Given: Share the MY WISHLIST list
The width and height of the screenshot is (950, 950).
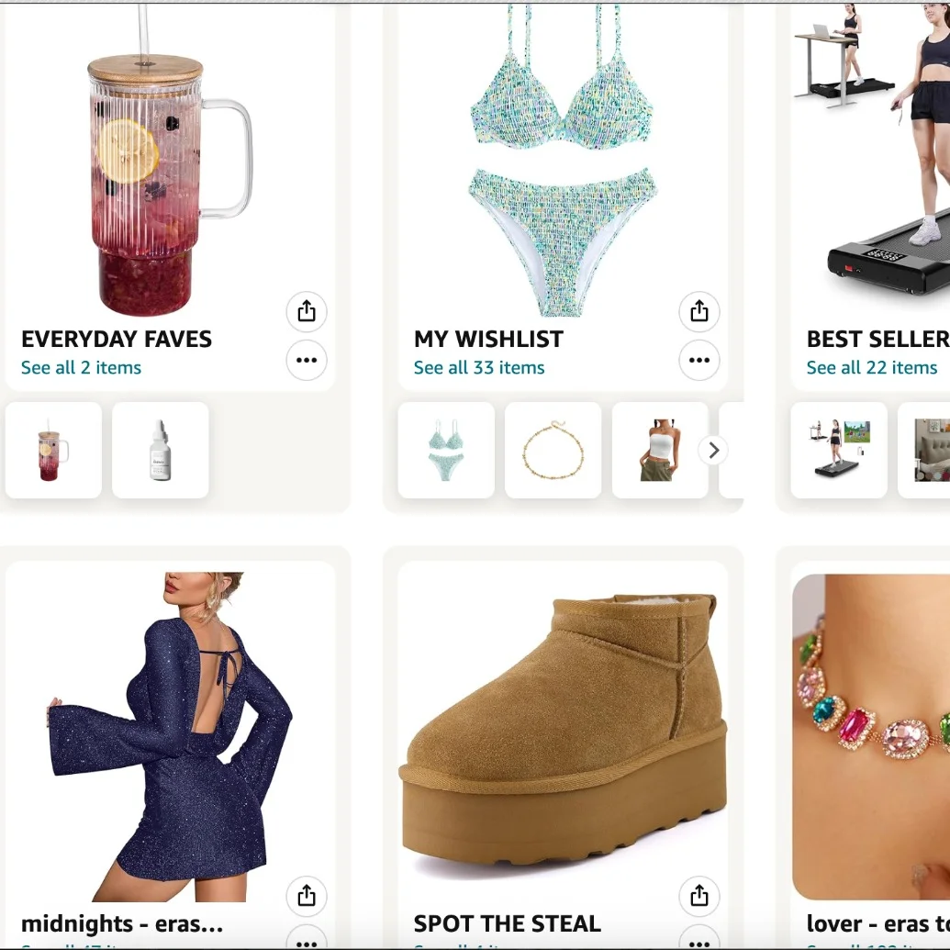Looking at the screenshot, I should [x=699, y=311].
